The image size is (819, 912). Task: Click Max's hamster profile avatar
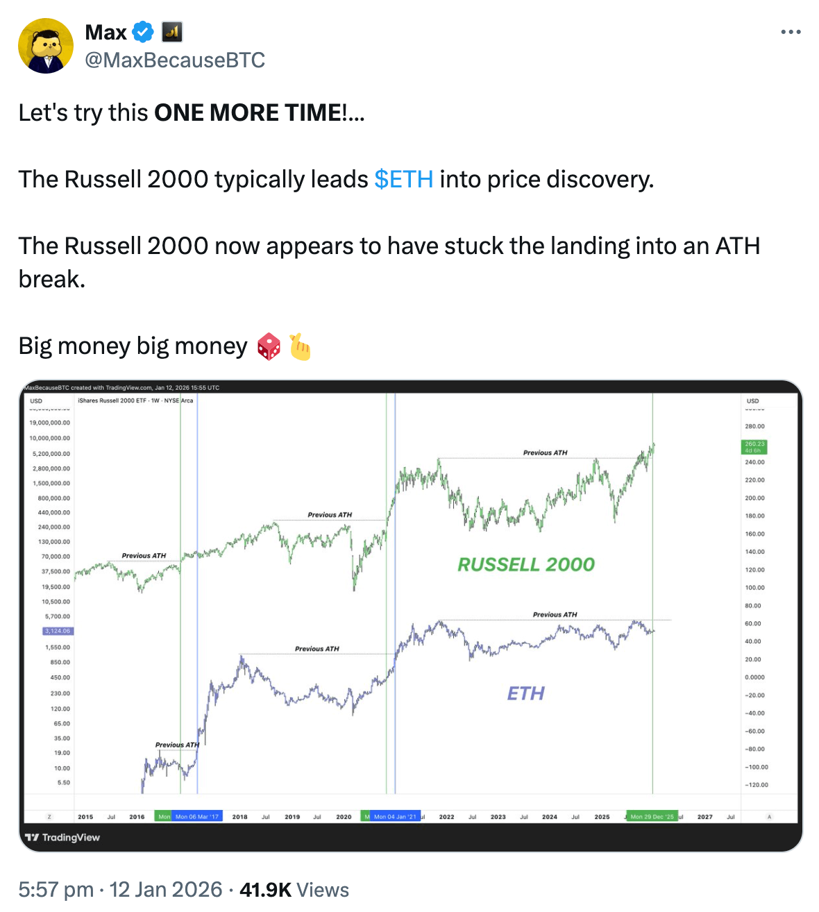46,46
